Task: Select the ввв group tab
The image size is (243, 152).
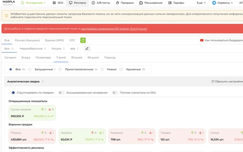Action: click(x=74, y=49)
